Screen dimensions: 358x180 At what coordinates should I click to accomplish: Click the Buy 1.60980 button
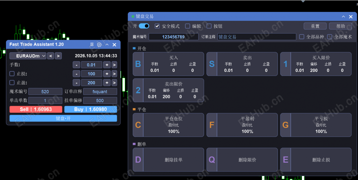pyautogui.click(x=91, y=109)
